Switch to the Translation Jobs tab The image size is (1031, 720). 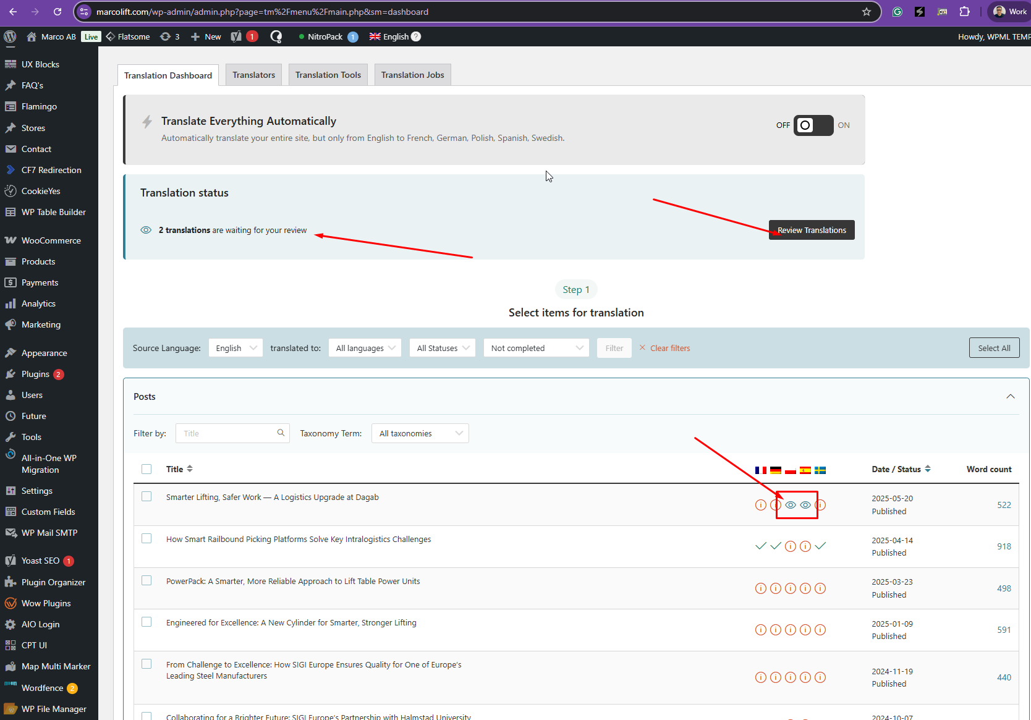coord(412,75)
